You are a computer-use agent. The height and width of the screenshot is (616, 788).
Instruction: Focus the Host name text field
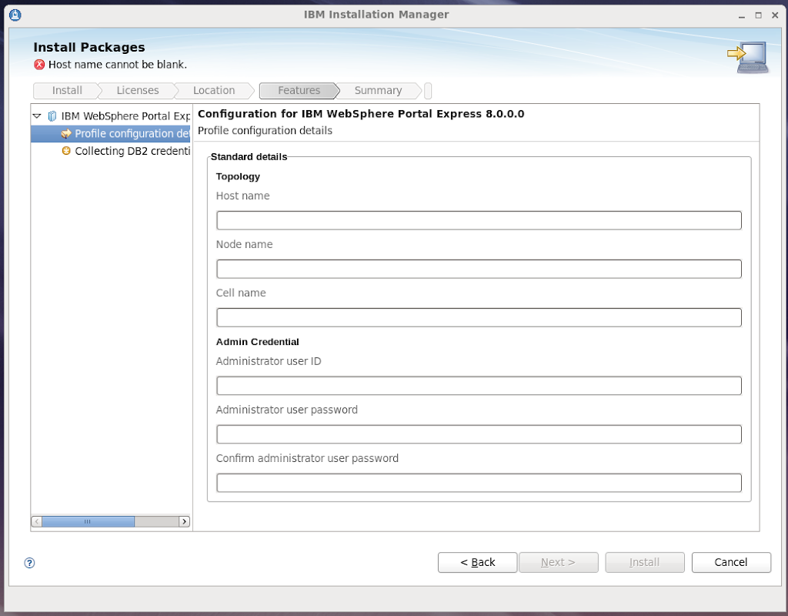click(x=479, y=221)
